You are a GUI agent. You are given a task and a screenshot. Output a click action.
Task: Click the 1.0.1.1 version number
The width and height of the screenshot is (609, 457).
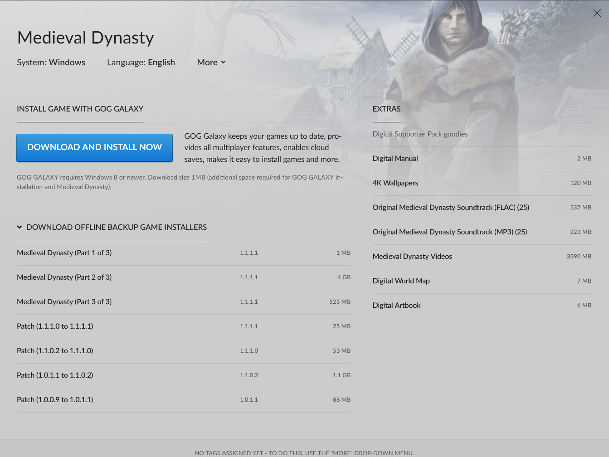pos(249,400)
